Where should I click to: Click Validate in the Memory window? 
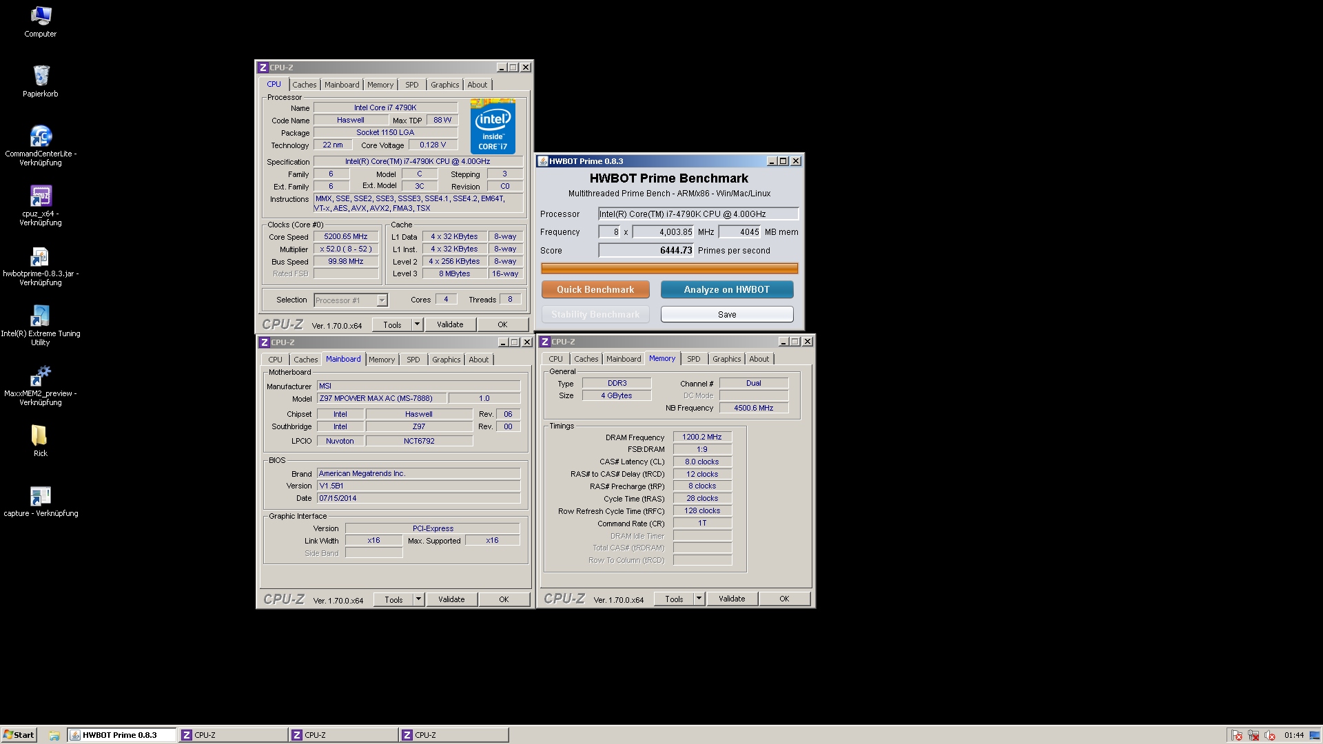tap(732, 599)
